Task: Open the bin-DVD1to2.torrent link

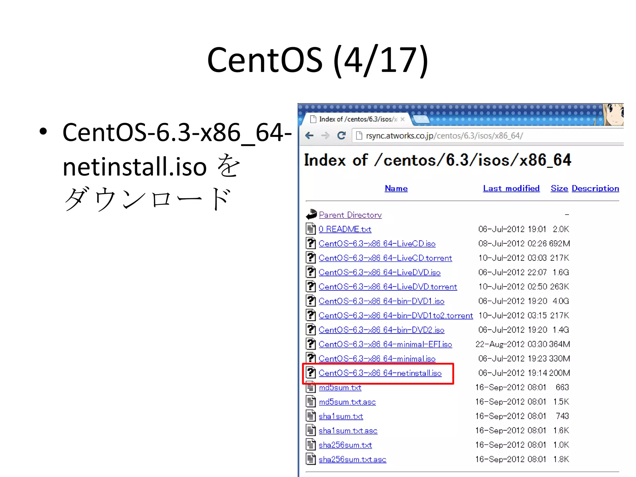Action: [396, 316]
